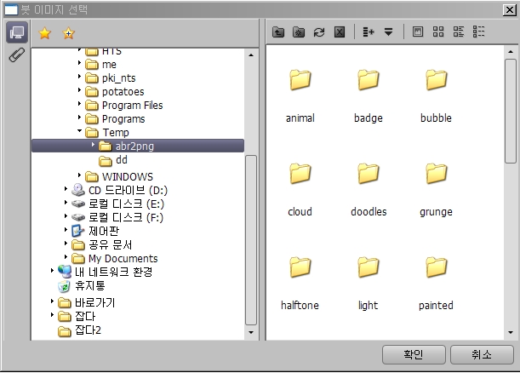520x373 pixels.
Task: Select the computer folders sidebar tab
Action: tap(17, 32)
